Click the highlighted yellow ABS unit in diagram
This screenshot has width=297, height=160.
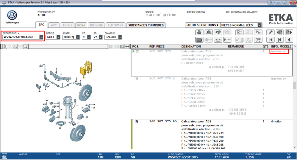point(86,69)
